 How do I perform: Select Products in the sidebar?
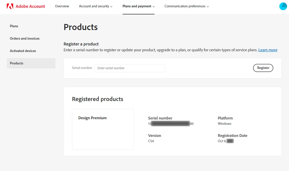(x=31, y=63)
